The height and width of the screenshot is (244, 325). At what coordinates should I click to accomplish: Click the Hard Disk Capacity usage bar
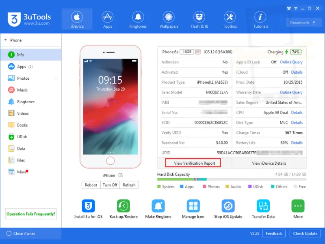(x=232, y=179)
